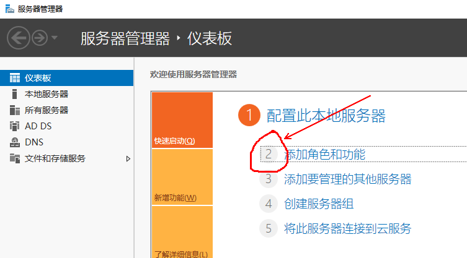This screenshot has height=258, width=467.
Task: Click 仪表板 in the breadcrumb header
Action: pyautogui.click(x=210, y=38)
